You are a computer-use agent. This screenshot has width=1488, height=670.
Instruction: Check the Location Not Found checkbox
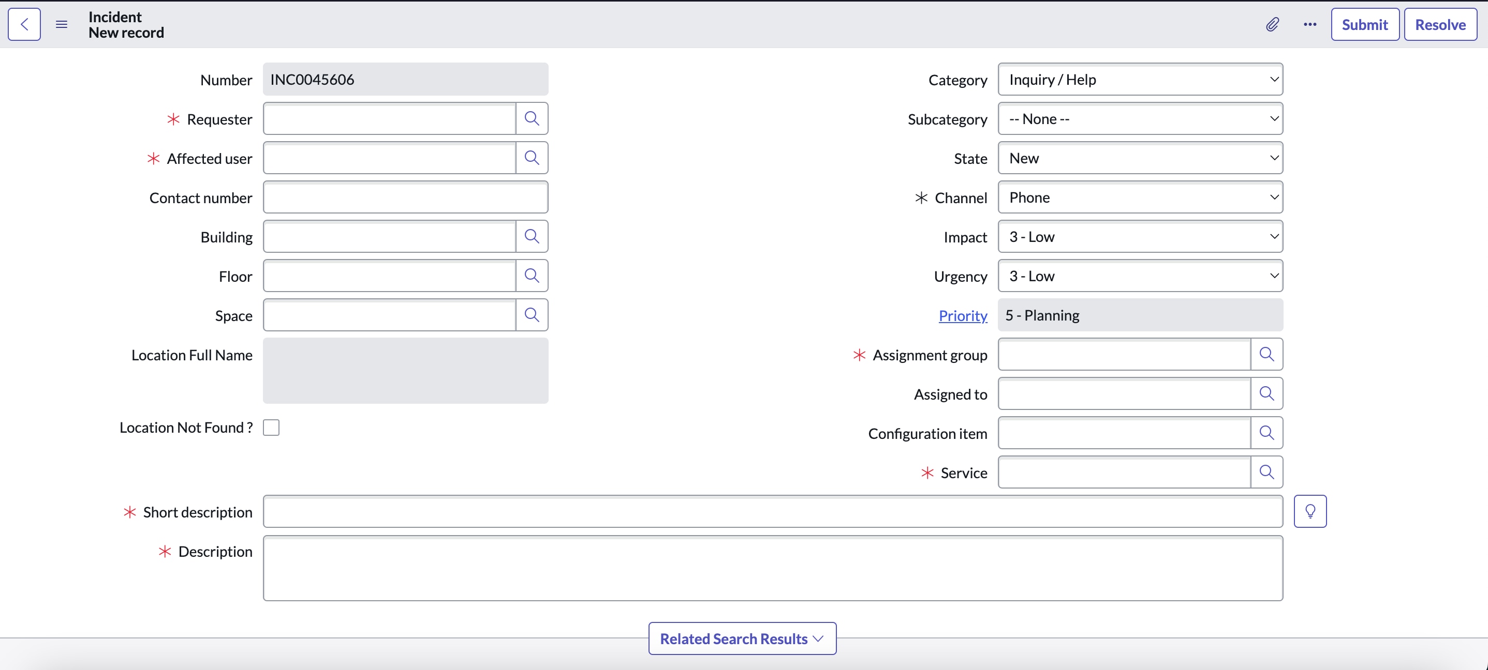(x=271, y=428)
